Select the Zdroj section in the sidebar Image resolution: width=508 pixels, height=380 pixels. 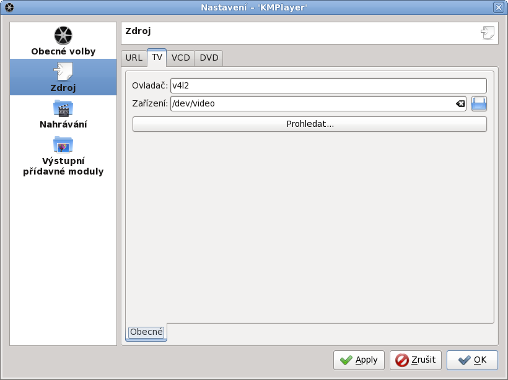pos(63,77)
